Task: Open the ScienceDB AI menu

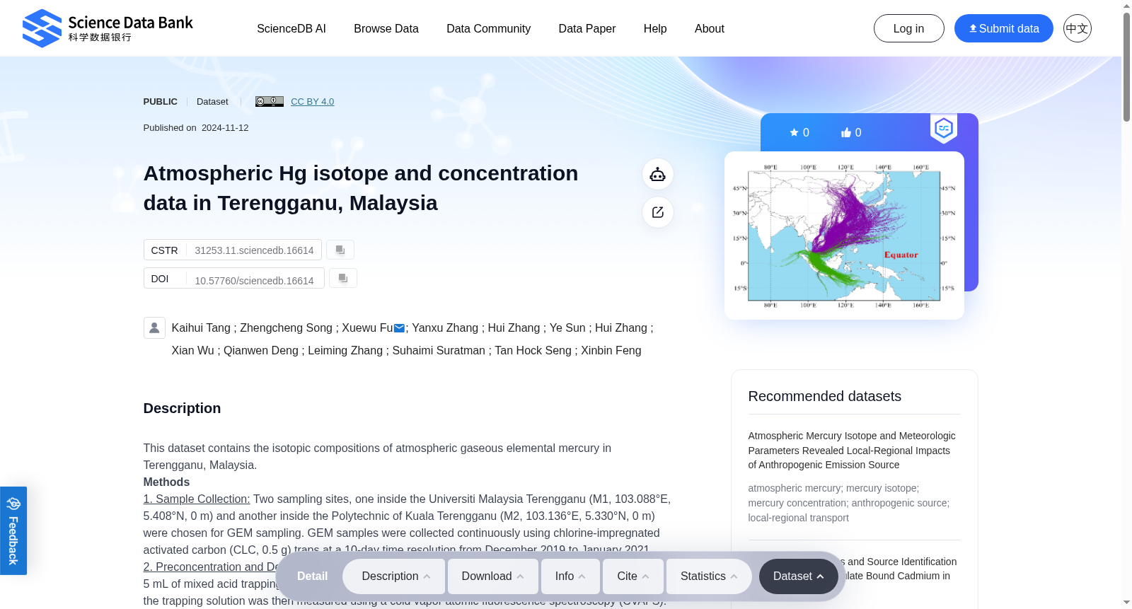Action: [291, 28]
